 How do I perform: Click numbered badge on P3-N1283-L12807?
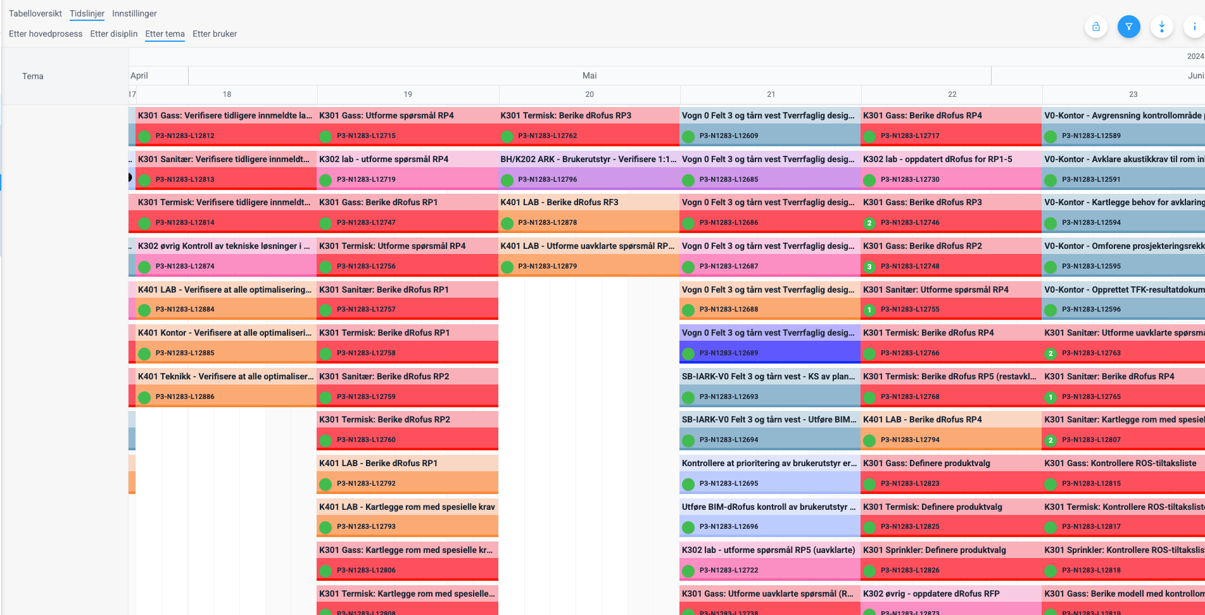coord(1050,440)
